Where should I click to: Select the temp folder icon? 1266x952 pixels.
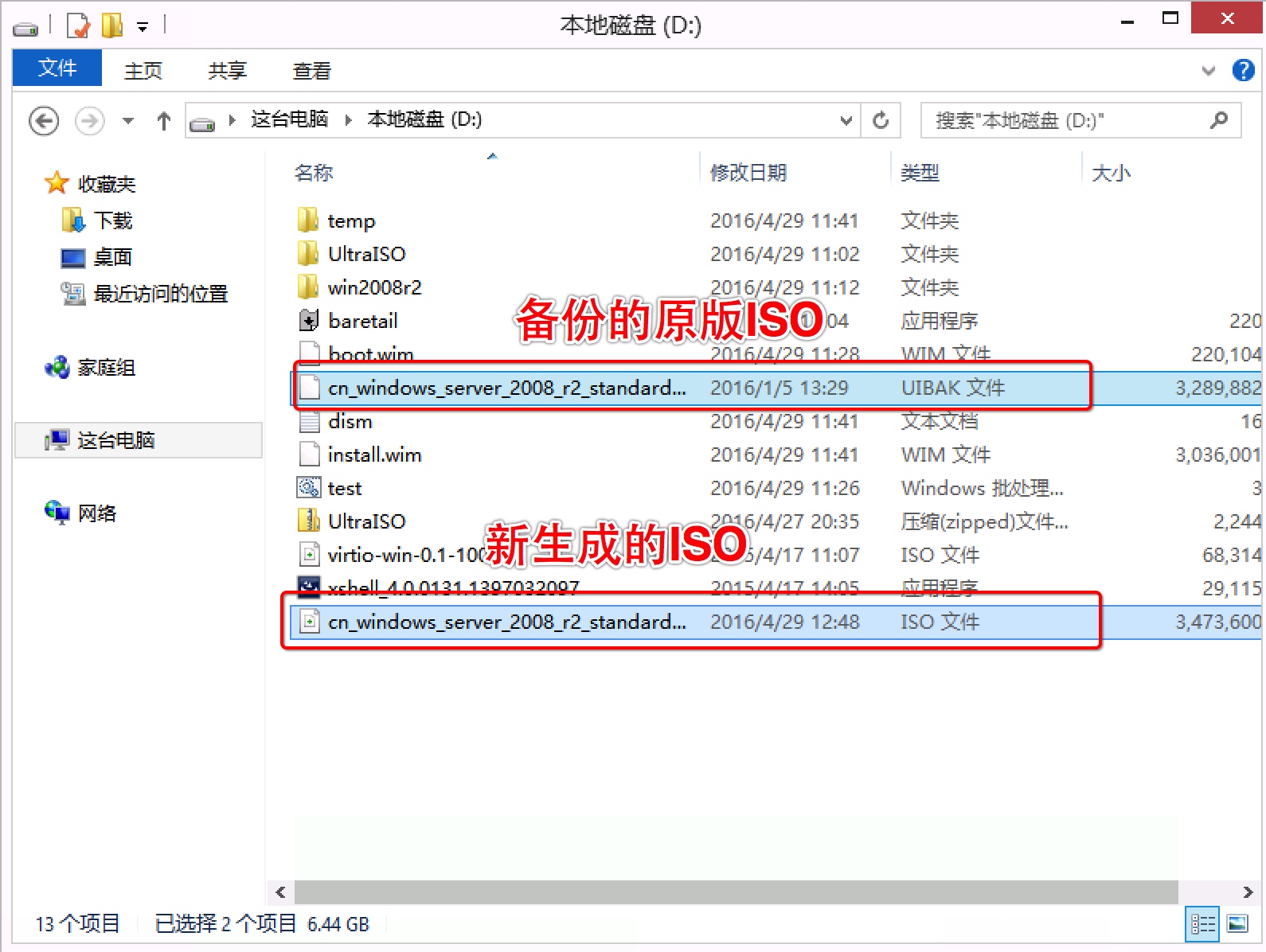point(308,220)
